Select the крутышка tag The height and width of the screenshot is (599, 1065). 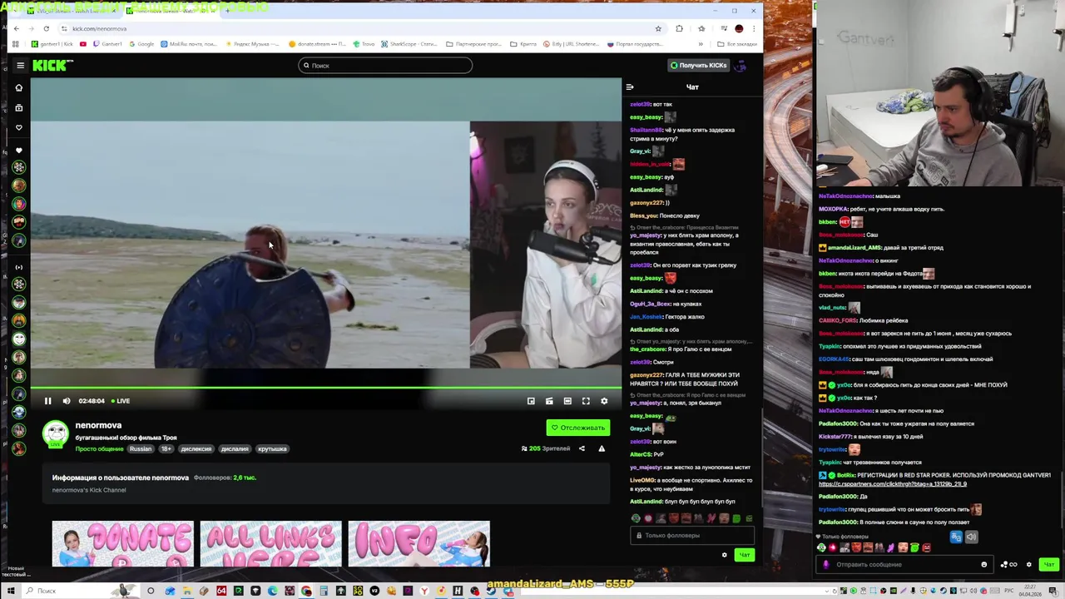(272, 448)
